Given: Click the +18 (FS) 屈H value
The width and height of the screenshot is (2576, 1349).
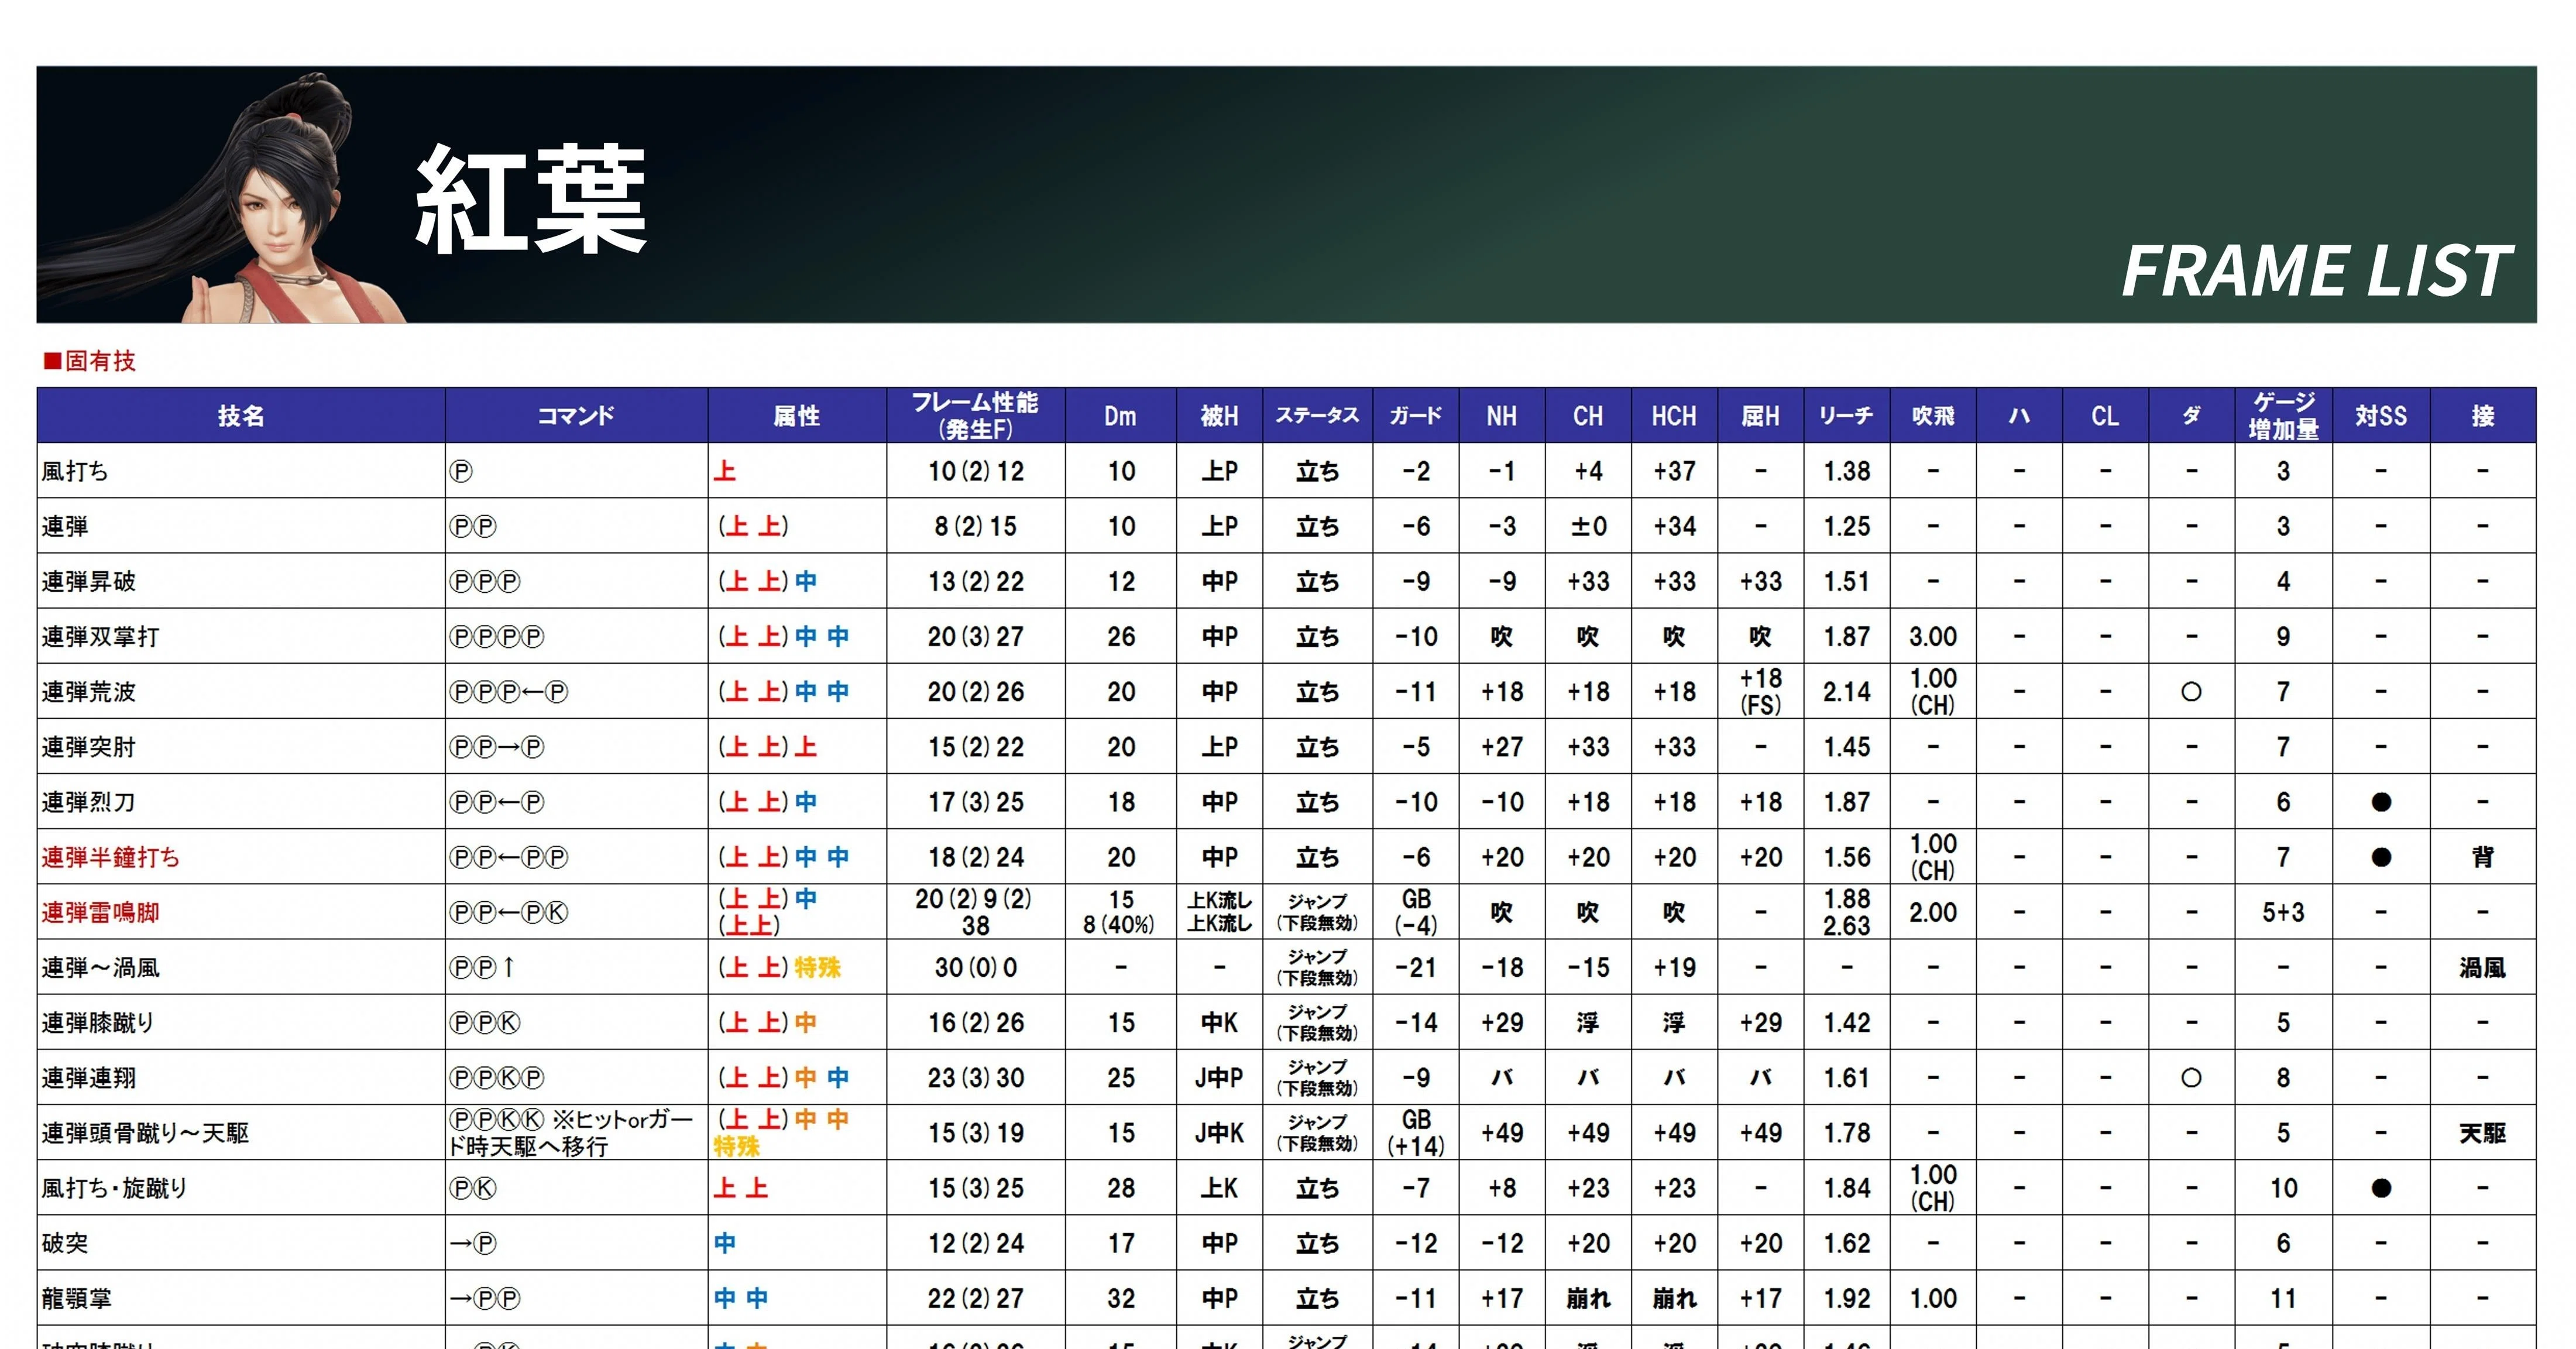Looking at the screenshot, I should [1760, 692].
